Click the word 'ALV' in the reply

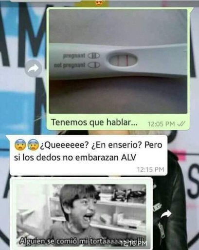(128, 157)
